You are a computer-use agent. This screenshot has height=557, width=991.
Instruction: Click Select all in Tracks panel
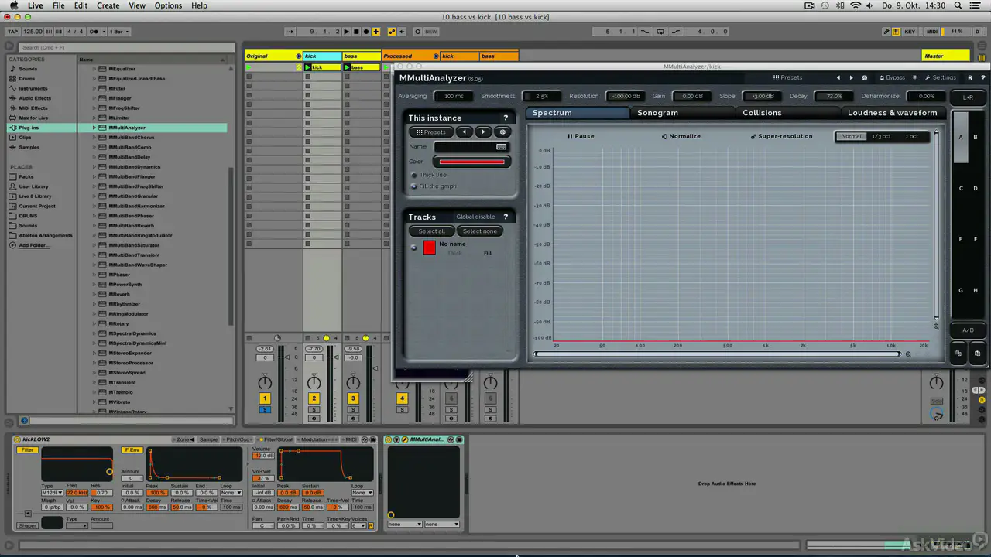(x=432, y=231)
